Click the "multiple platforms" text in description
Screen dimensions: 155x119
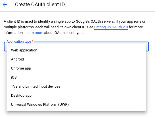[x=19, y=27]
